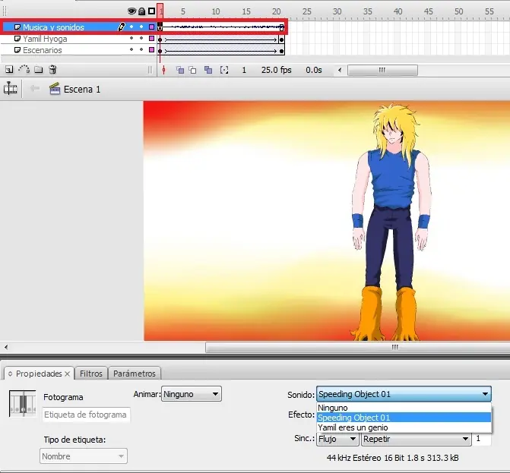Viewport: 510px width, 473px height.
Task: Delete layer using trash icon
Action: [x=52, y=70]
